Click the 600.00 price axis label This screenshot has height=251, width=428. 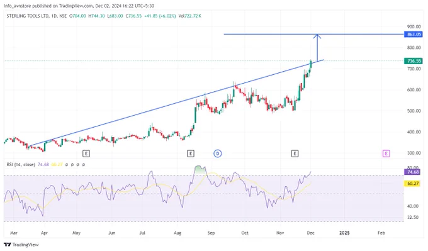(414, 90)
